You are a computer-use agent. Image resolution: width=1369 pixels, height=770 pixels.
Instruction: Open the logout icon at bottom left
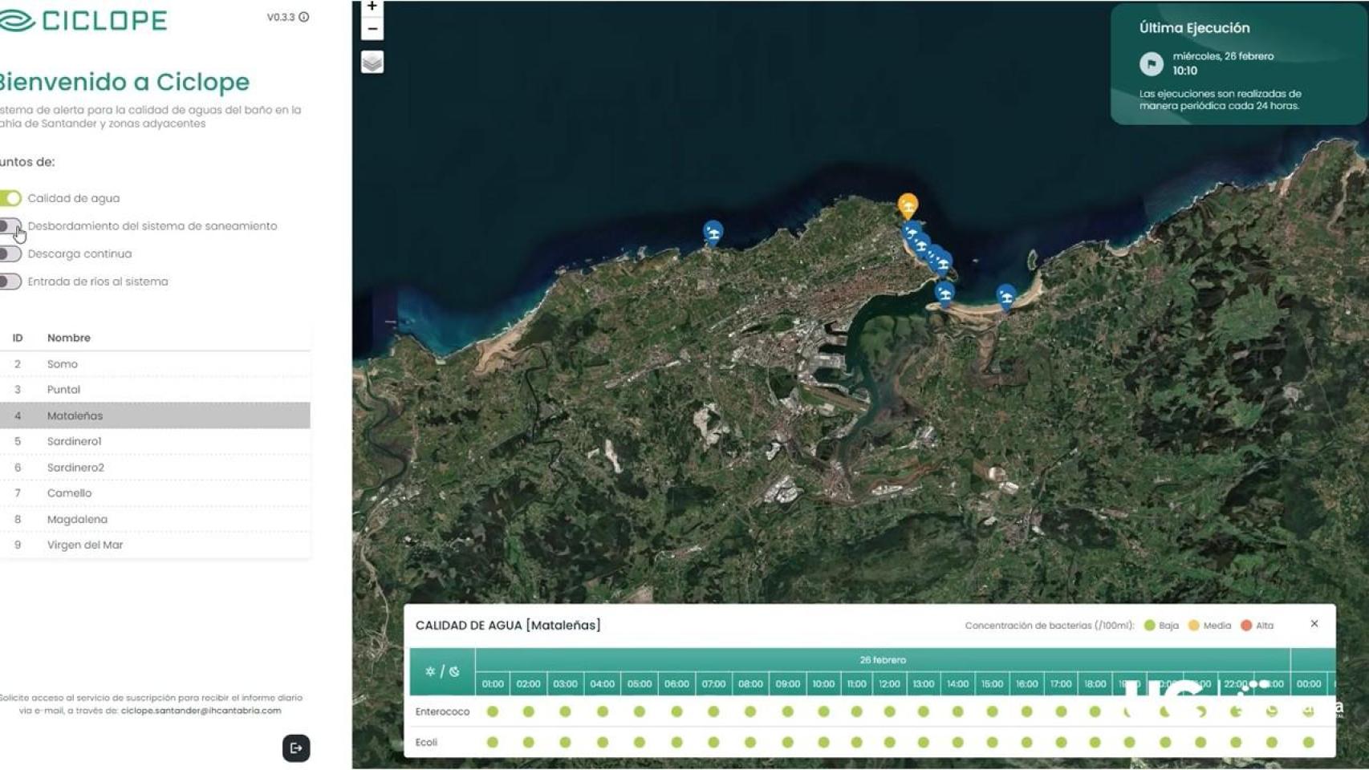(x=295, y=748)
